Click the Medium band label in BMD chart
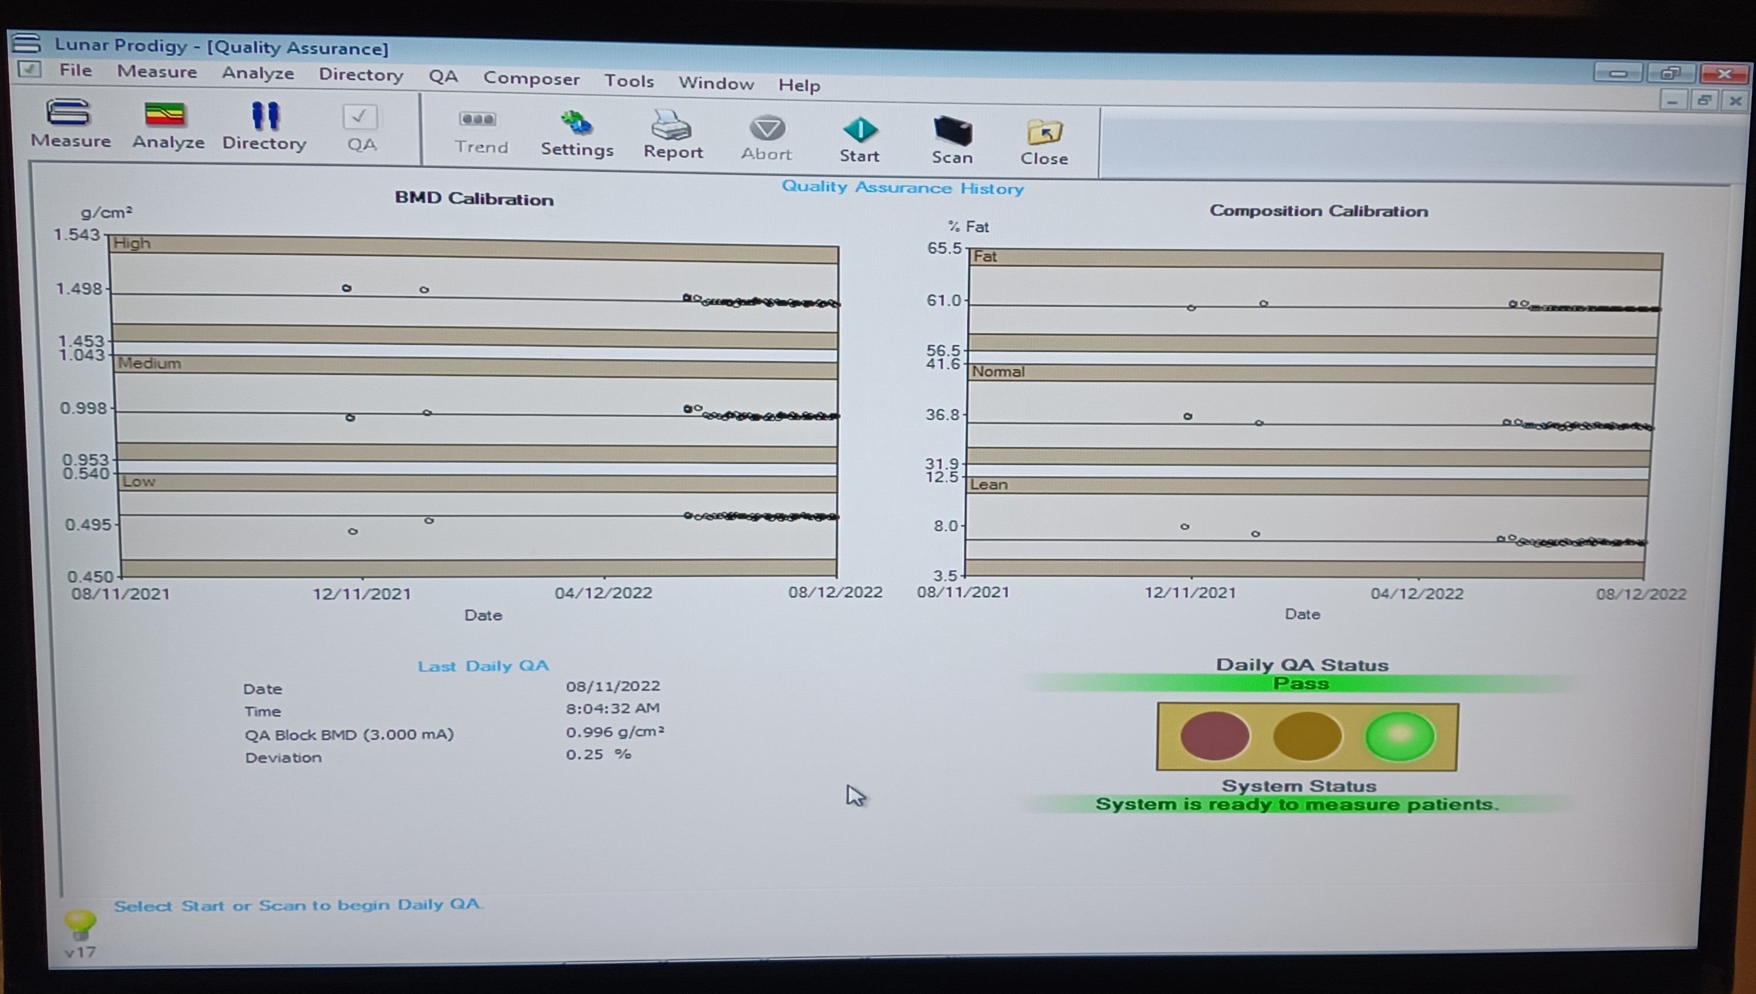 click(x=150, y=363)
